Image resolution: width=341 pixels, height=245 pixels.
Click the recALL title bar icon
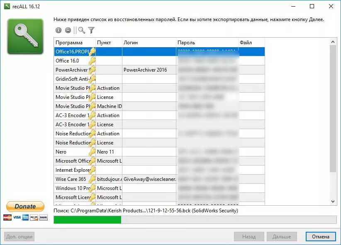coord(7,6)
